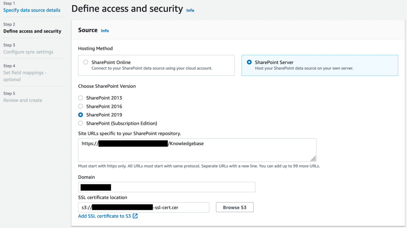
Task: Click Info link beside Source heading
Action: [x=105, y=31]
